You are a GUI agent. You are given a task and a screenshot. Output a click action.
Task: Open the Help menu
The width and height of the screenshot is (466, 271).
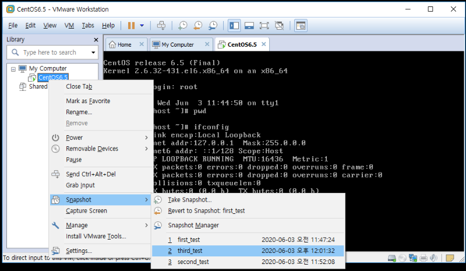click(x=108, y=26)
